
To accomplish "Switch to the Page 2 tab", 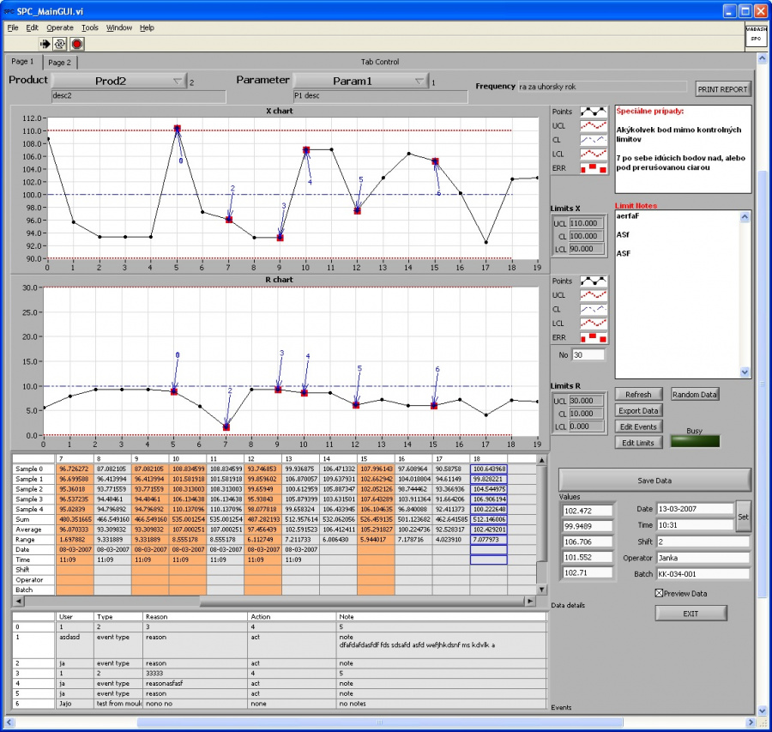I will click(x=59, y=63).
